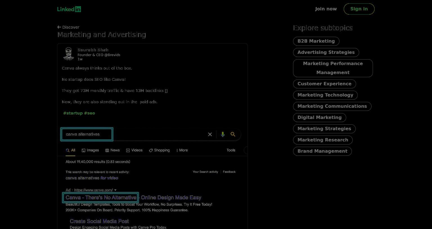Switch to the Shopping tab
This screenshot has height=229, width=432.
pos(159,150)
